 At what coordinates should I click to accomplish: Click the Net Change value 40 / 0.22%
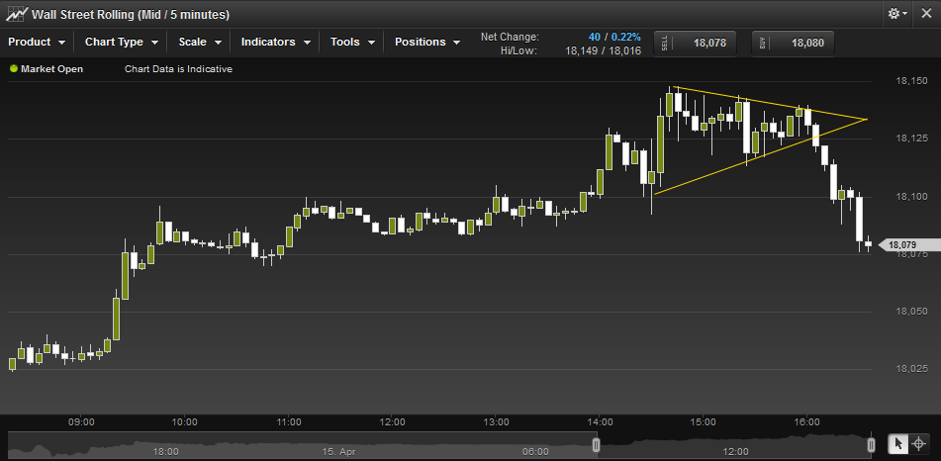point(613,37)
